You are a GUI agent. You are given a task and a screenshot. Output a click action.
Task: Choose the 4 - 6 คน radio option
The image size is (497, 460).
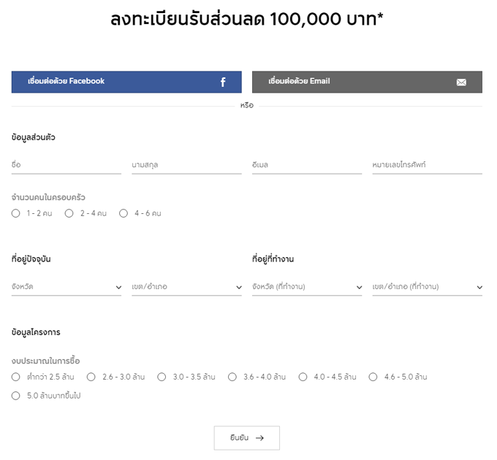coord(124,213)
